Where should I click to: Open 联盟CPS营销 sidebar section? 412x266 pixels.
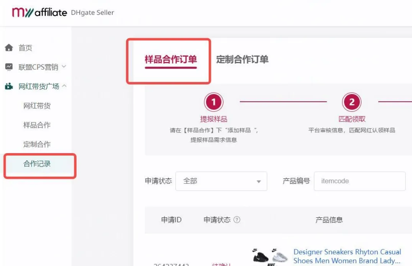click(x=38, y=67)
